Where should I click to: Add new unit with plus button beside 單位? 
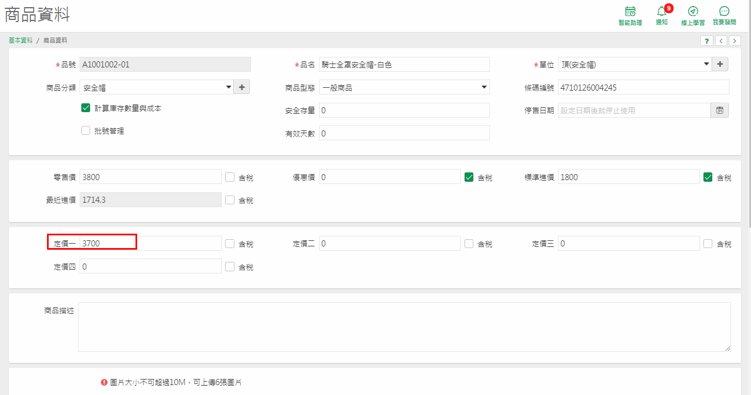720,65
